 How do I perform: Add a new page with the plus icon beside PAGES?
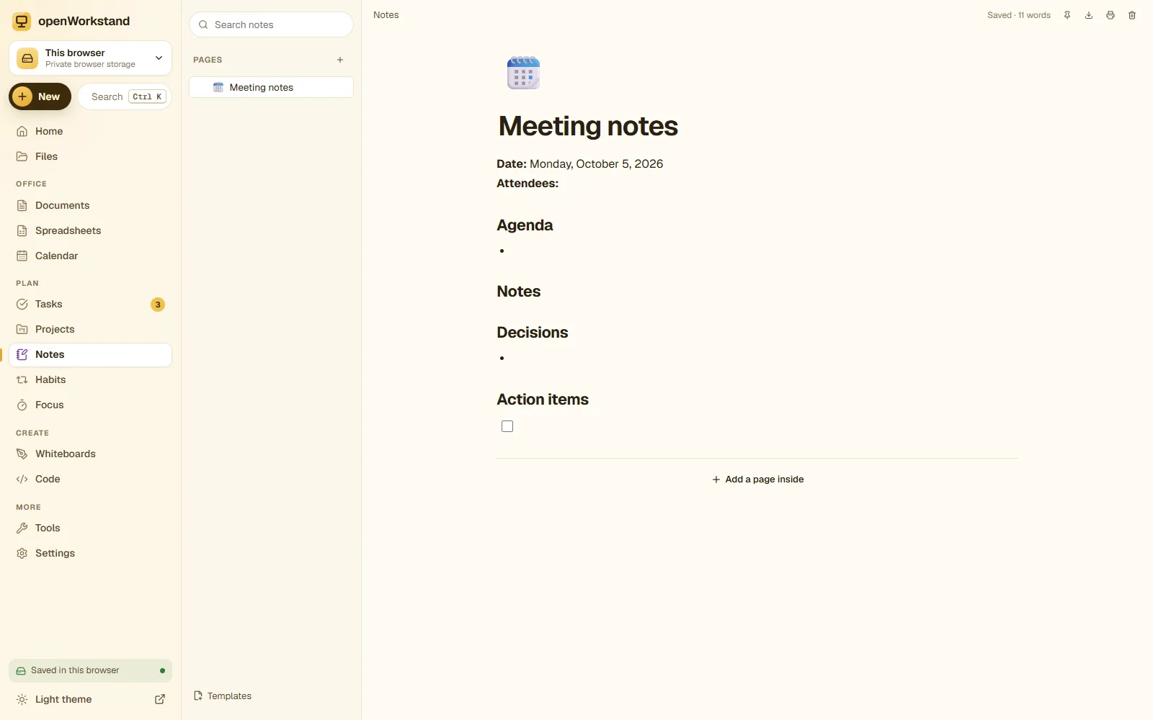[340, 60]
